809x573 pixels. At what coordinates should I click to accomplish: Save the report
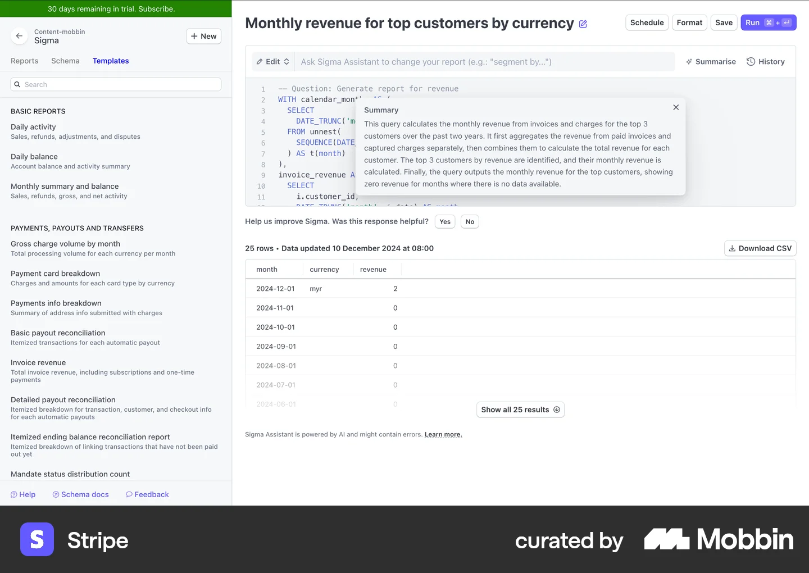[x=724, y=22]
